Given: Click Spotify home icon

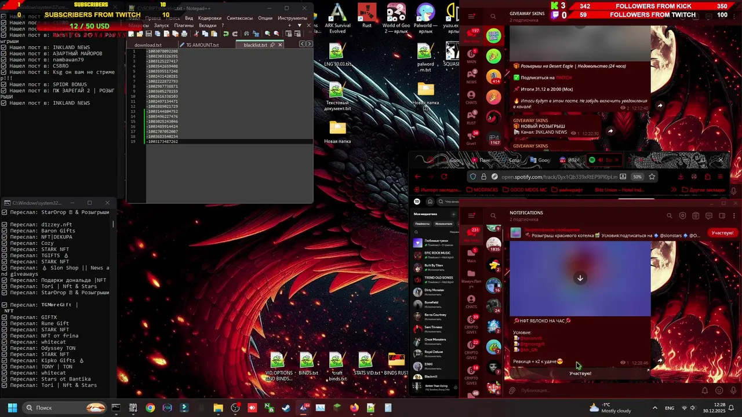Looking at the screenshot, I should pyautogui.click(x=430, y=202).
